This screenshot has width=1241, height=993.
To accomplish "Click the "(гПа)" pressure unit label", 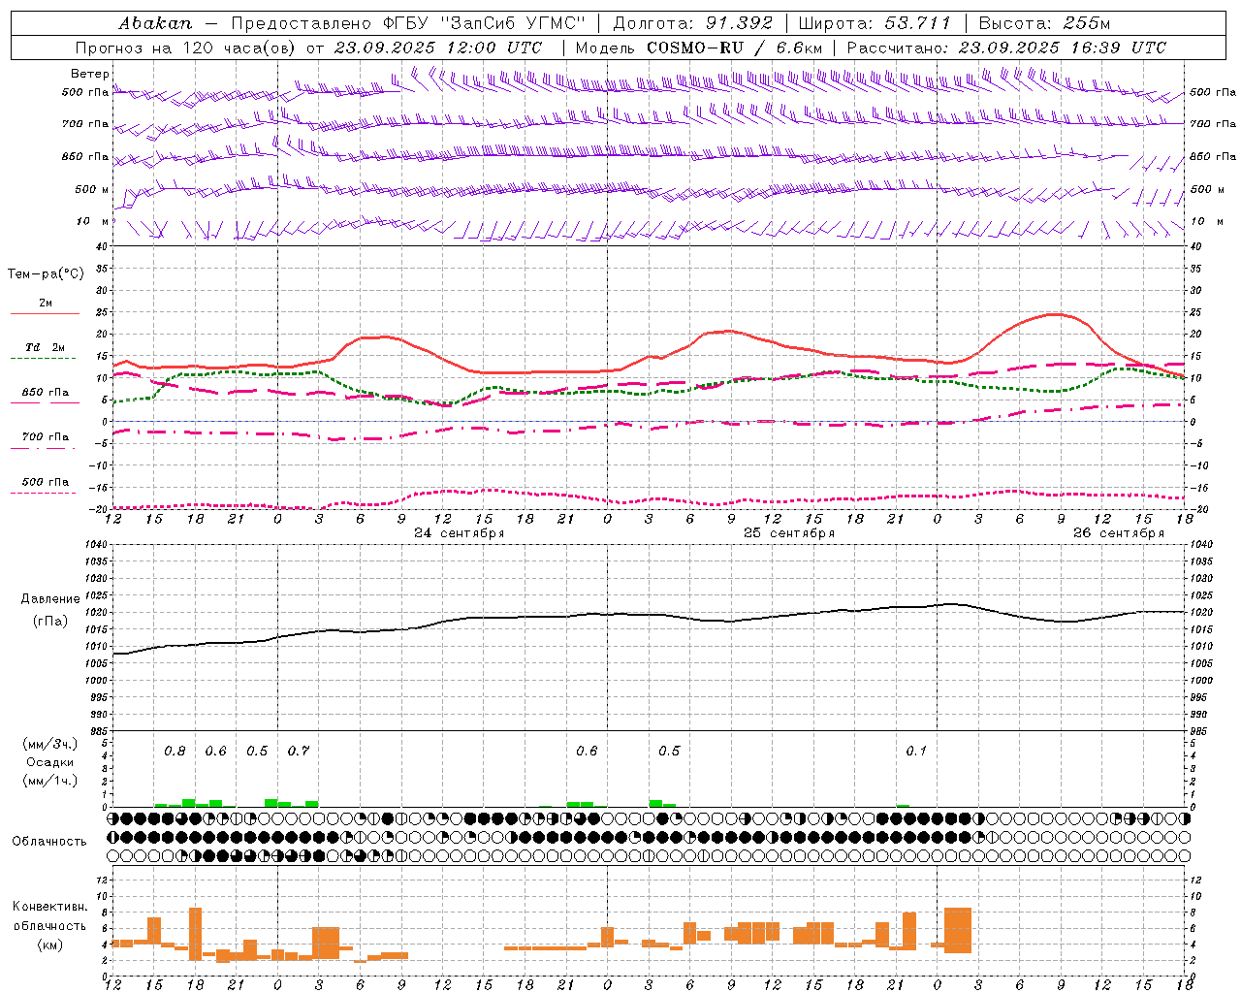I will [x=50, y=622].
